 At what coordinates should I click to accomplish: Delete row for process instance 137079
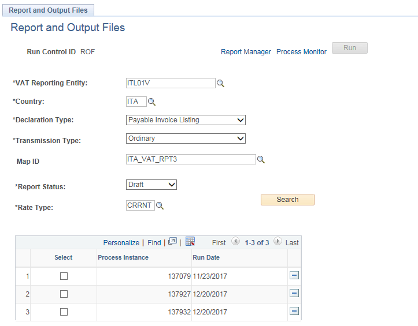click(x=294, y=275)
